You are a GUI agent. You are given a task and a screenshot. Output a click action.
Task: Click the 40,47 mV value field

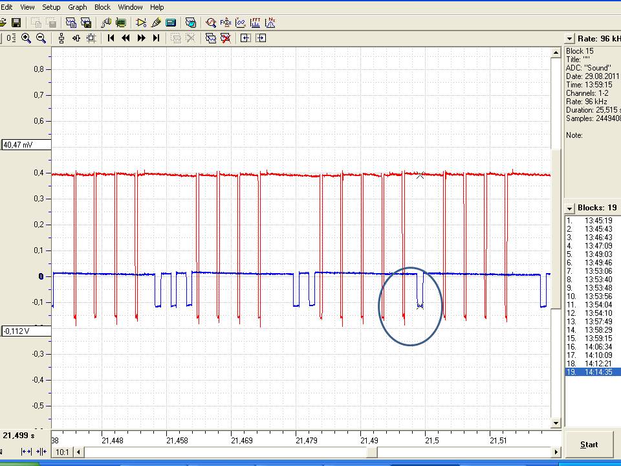(x=26, y=144)
